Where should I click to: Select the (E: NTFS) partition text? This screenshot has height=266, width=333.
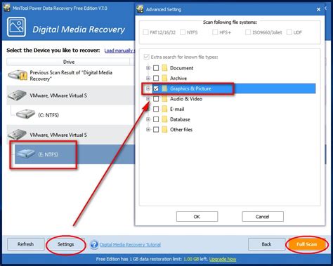pyautogui.click(x=48, y=154)
